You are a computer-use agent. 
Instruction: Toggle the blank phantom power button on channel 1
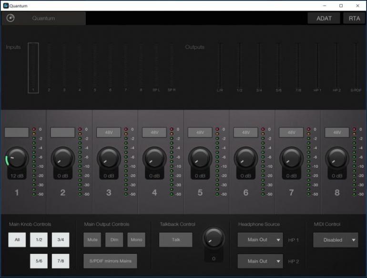point(17,133)
